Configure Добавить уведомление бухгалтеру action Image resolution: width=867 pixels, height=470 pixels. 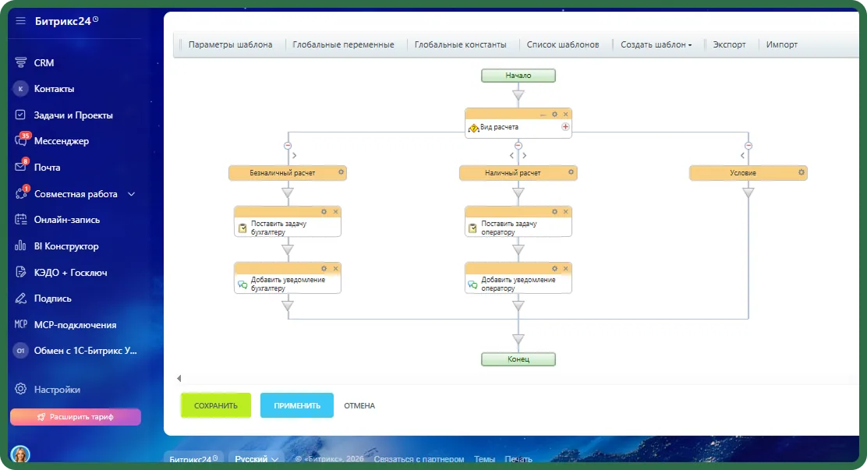click(x=324, y=269)
